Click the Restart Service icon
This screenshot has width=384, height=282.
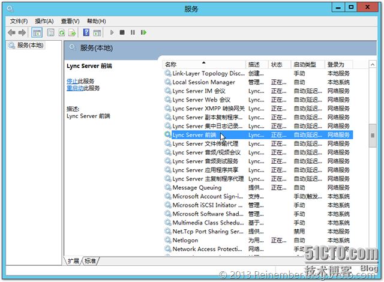143,32
